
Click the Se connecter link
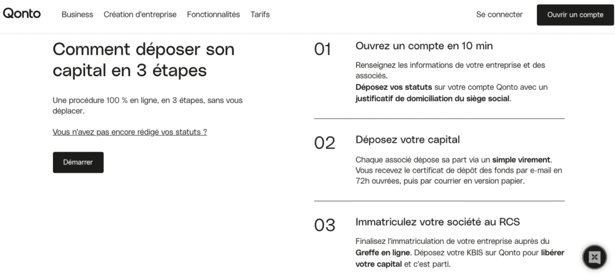coord(499,14)
